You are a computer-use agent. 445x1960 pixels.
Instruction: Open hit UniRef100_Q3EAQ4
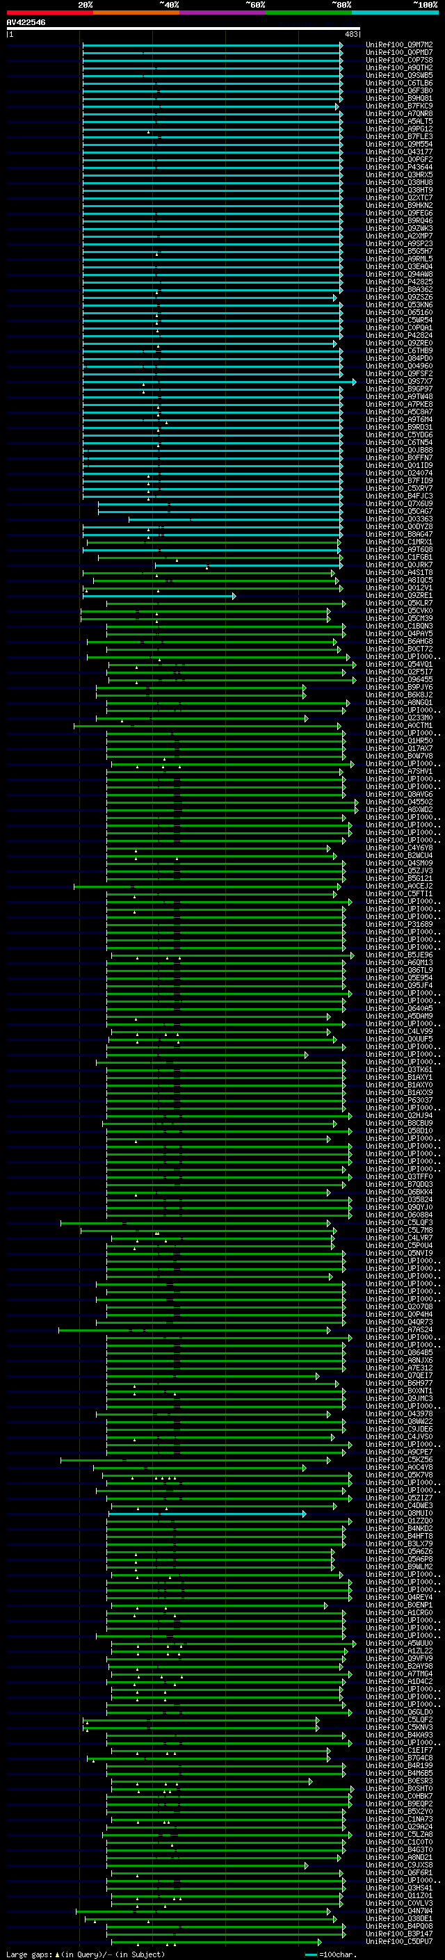coord(399,266)
